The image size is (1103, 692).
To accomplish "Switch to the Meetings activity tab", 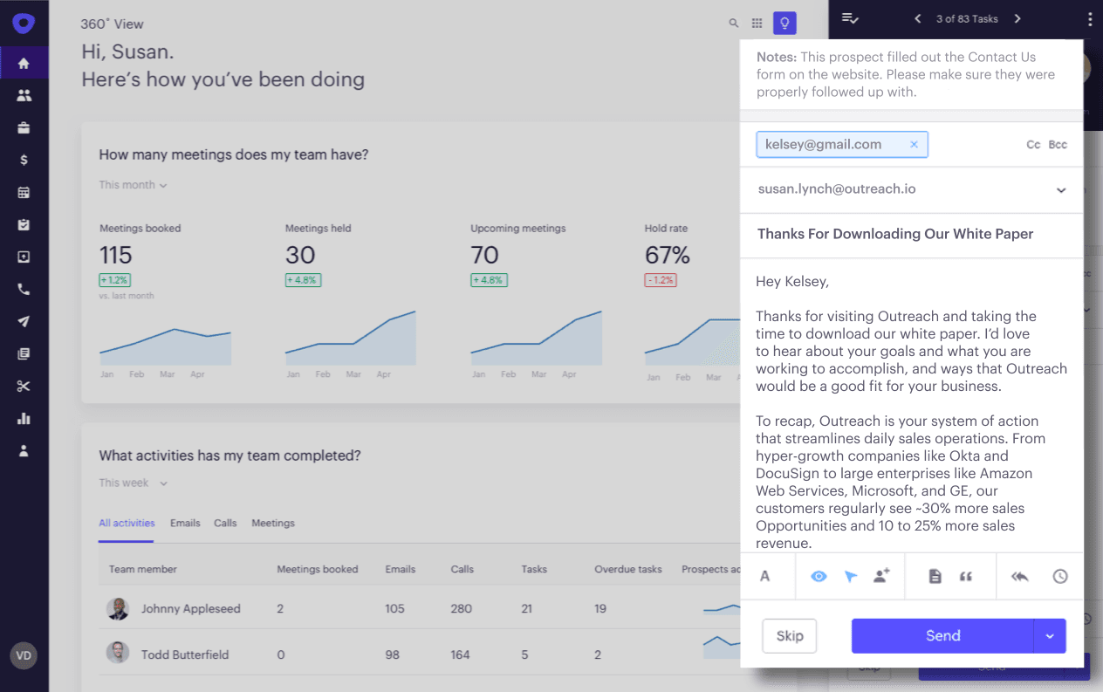I will coord(273,524).
